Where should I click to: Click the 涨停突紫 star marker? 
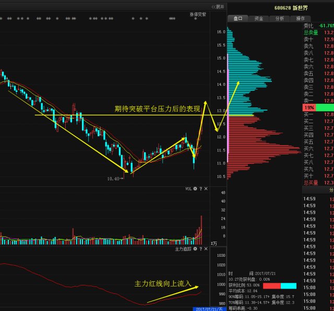(x=196, y=19)
